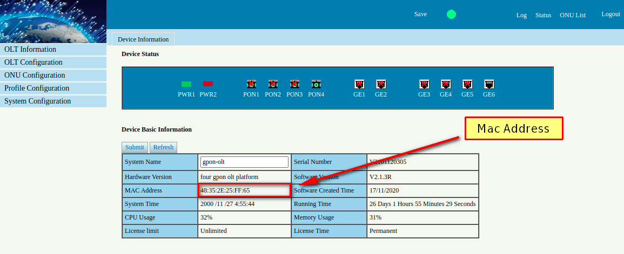Click Logout in the top bar
Image resolution: width=624 pixels, height=254 pixels.
pos(610,15)
